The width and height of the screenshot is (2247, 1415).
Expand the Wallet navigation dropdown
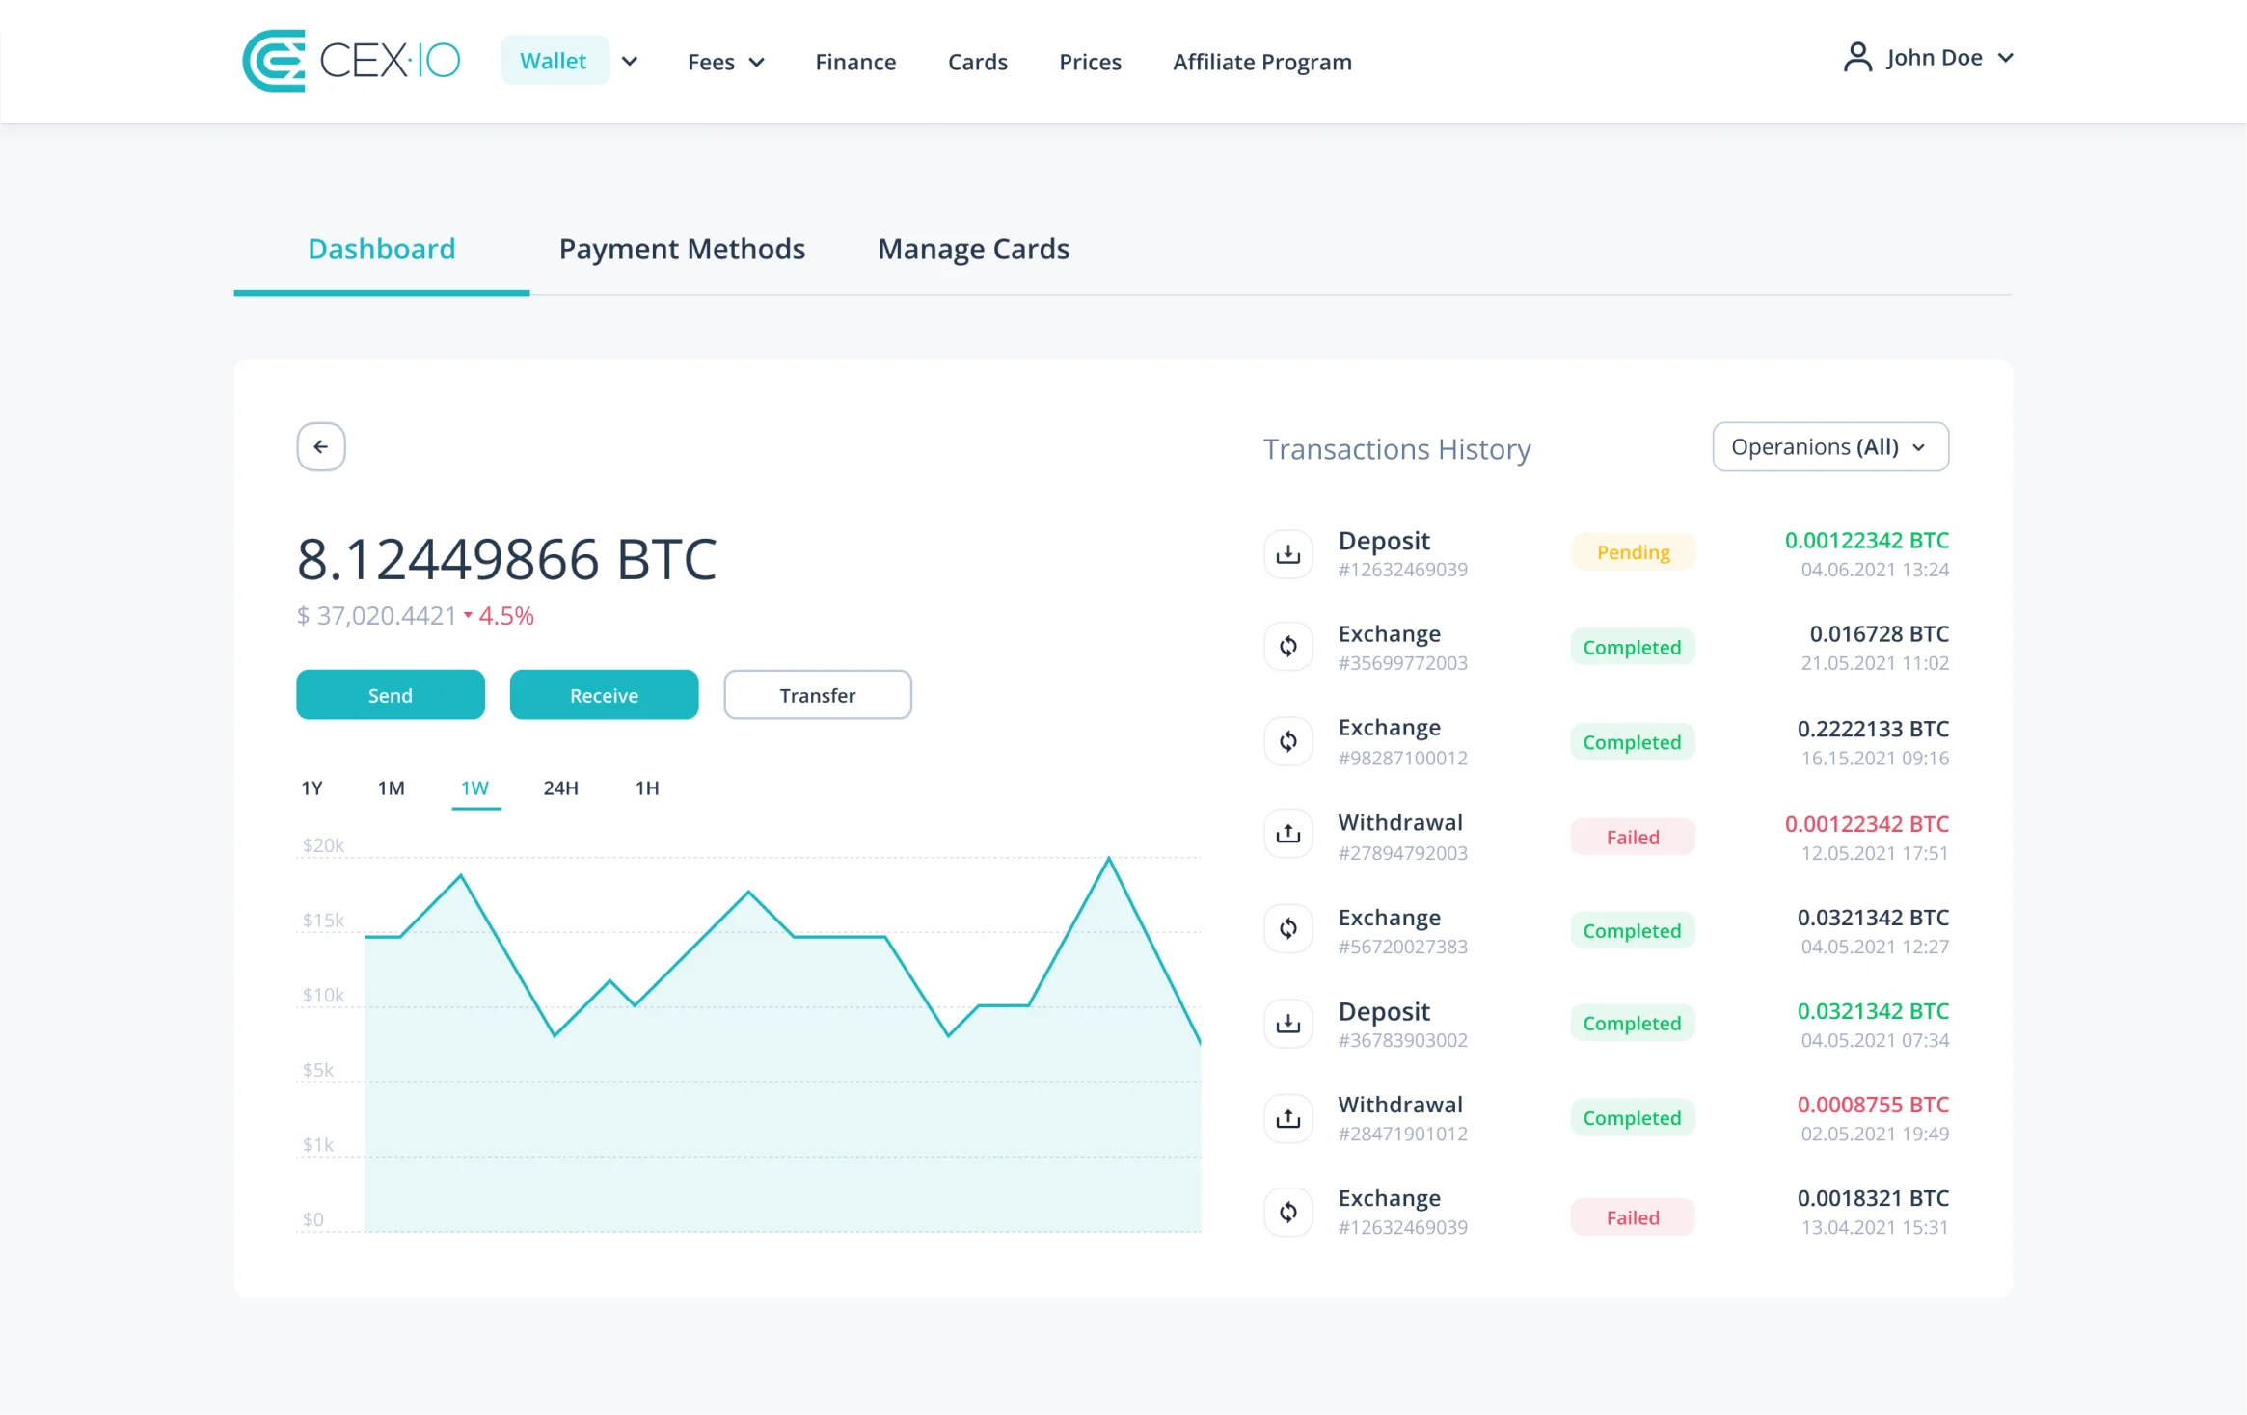pyautogui.click(x=631, y=62)
